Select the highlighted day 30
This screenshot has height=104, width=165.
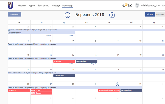(x=118, y=84)
